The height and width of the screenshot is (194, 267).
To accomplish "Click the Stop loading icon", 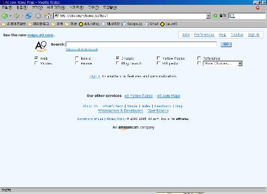I will (x=38, y=16).
